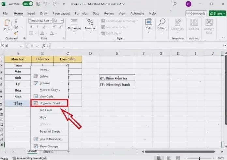This screenshot has height=160, width=227.
Task: Open Cell Styles menu
Action: click(x=111, y=34)
